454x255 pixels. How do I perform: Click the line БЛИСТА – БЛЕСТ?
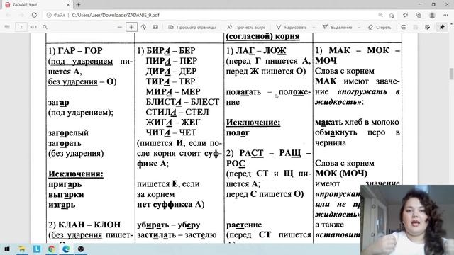(182, 102)
